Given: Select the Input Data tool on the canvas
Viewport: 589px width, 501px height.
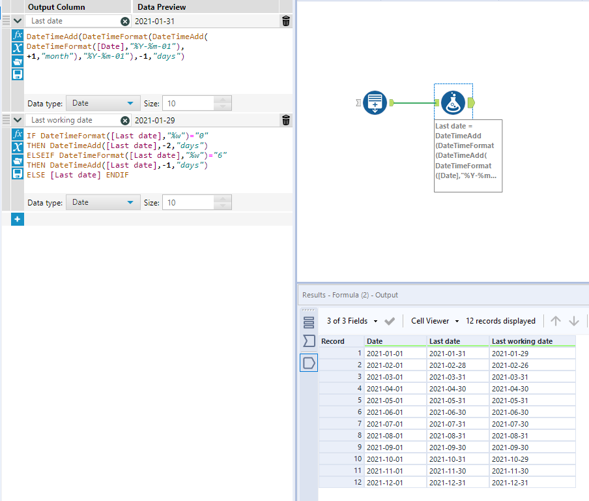Looking at the screenshot, I should (375, 103).
